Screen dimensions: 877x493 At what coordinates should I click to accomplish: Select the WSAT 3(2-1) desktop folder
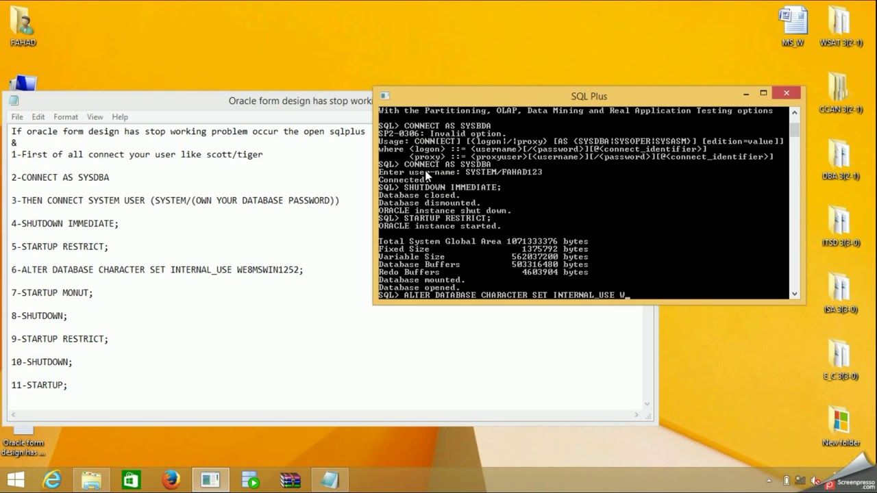(x=840, y=26)
